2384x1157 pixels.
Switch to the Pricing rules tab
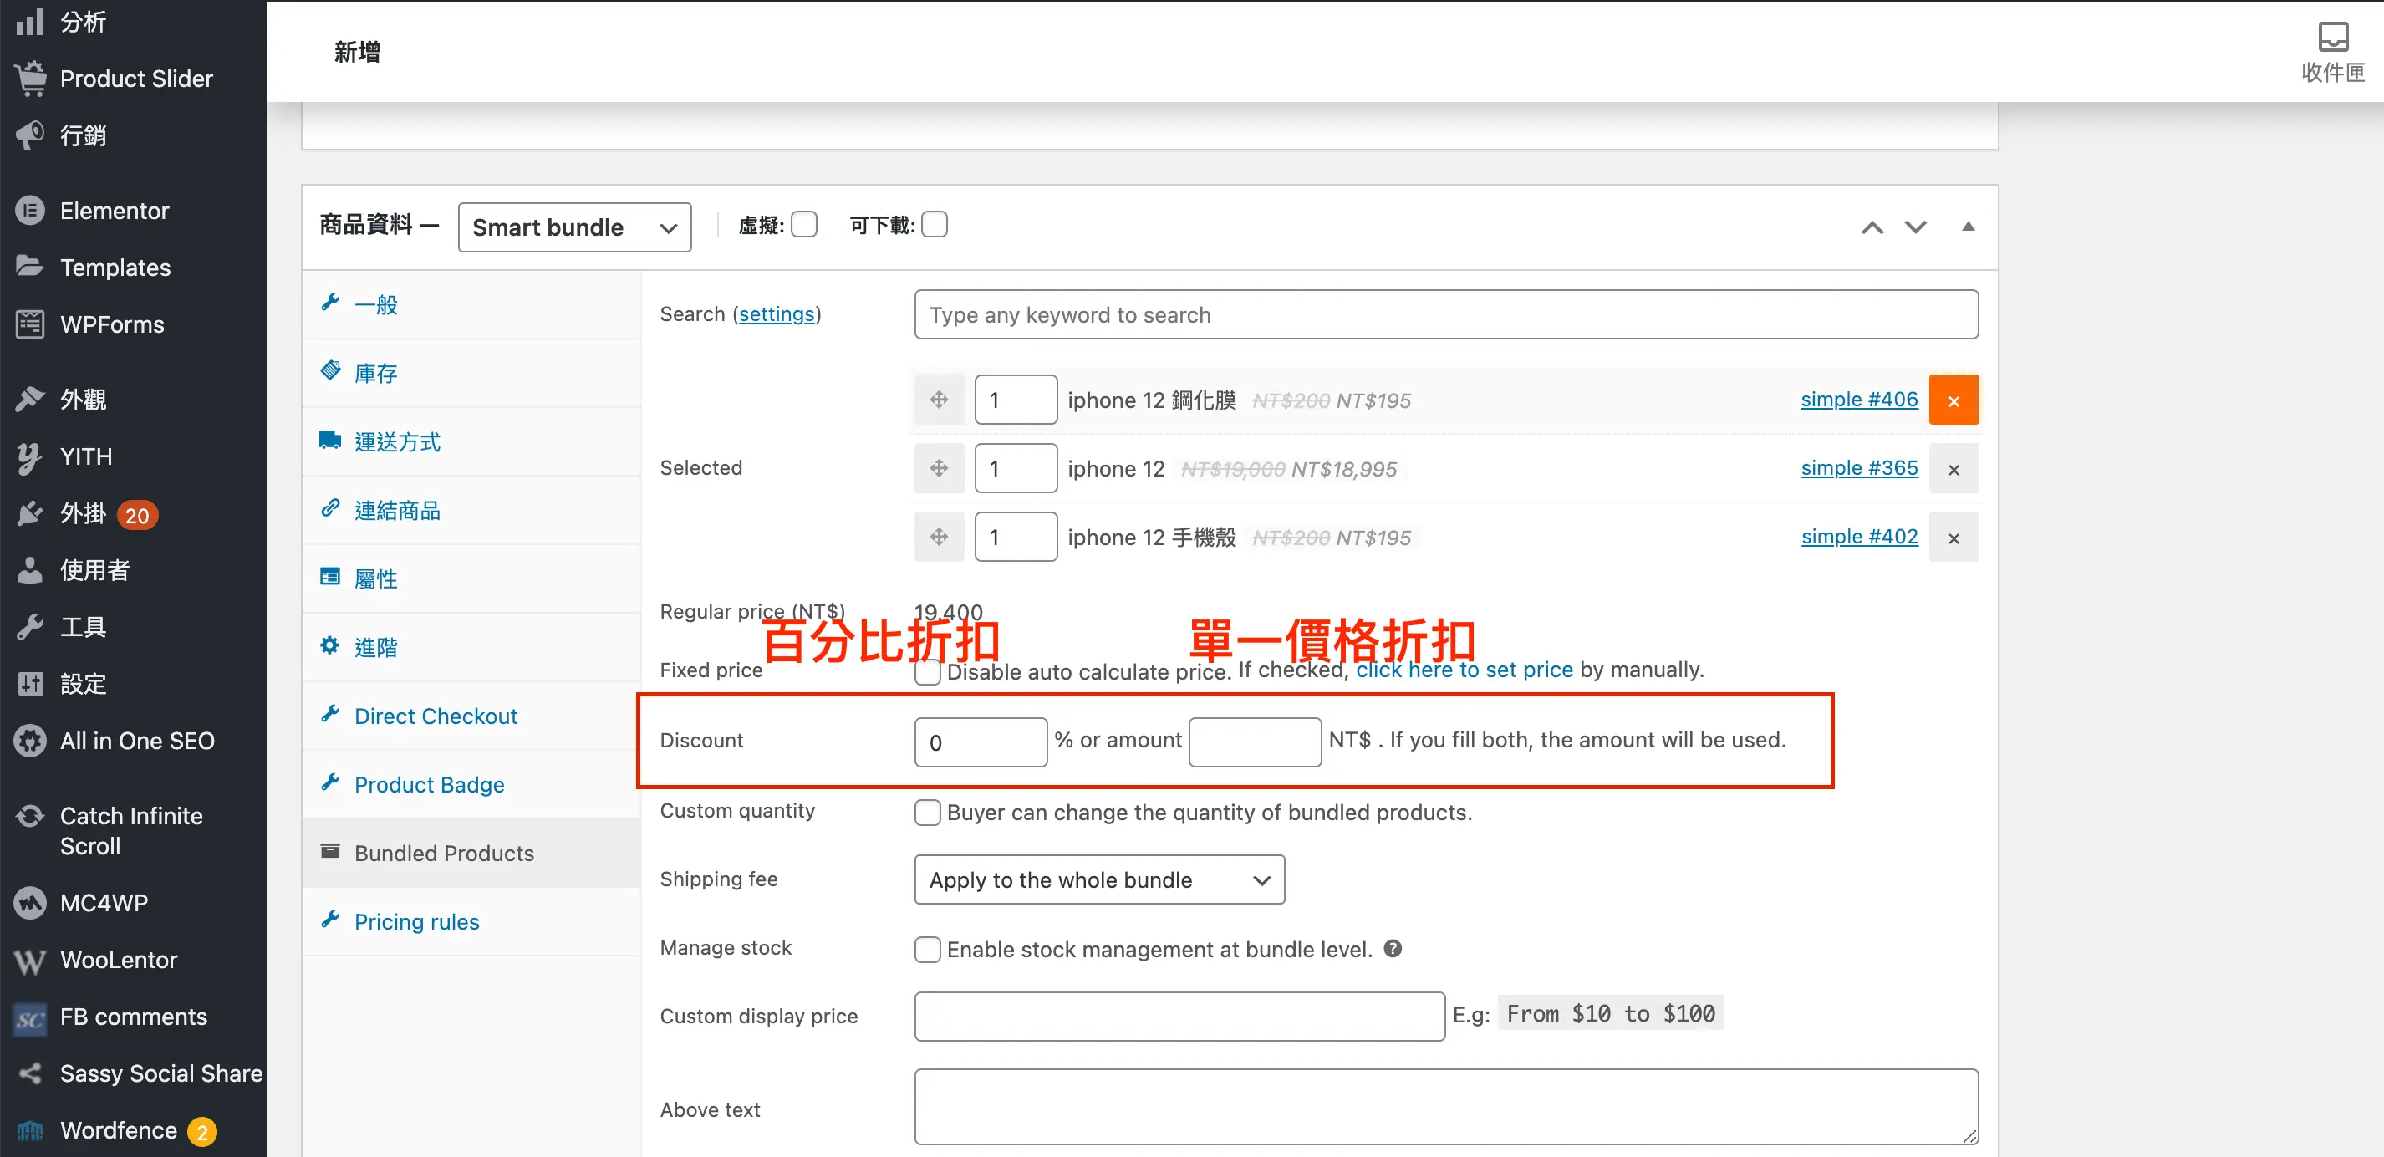[471, 921]
